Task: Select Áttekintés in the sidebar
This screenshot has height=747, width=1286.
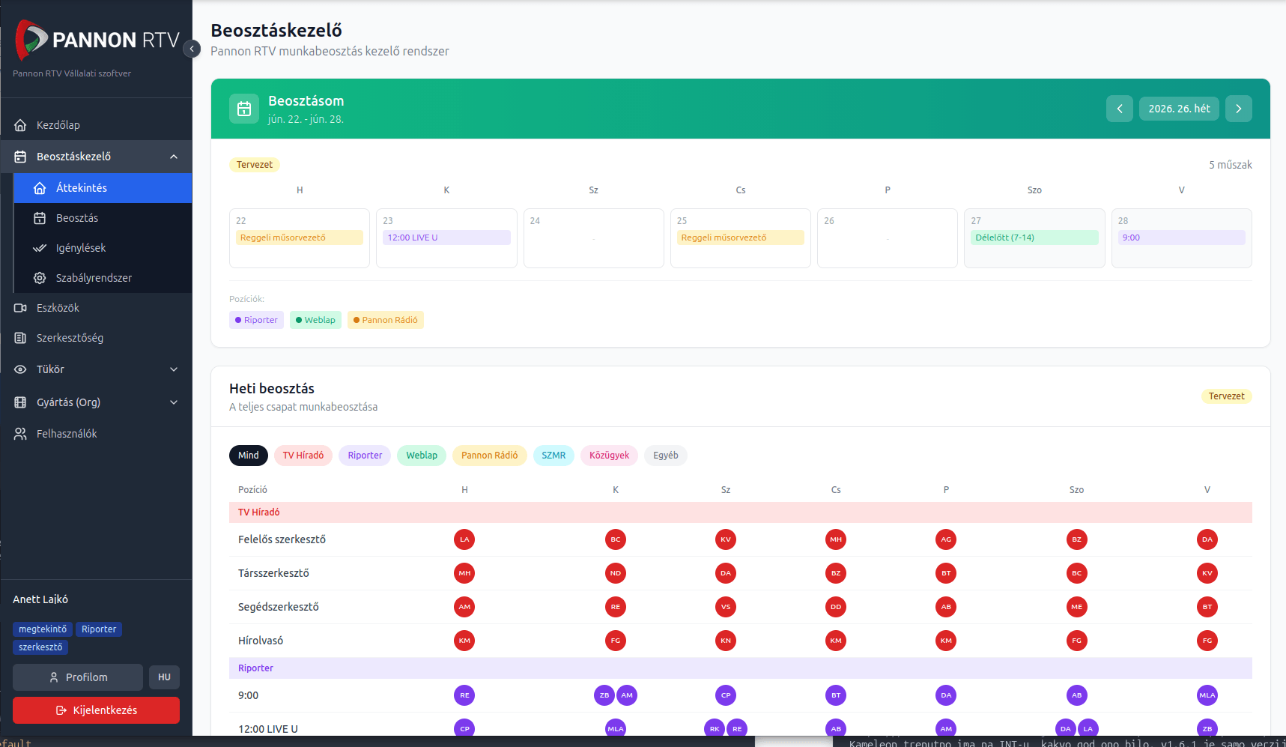Action: coord(103,188)
